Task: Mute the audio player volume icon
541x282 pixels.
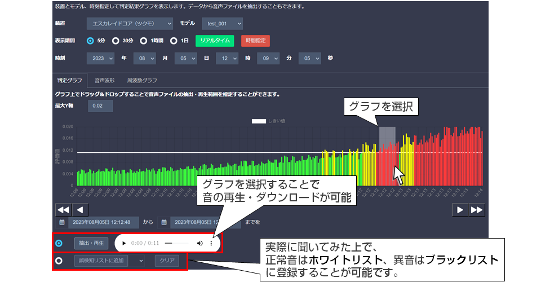Action: pos(199,243)
